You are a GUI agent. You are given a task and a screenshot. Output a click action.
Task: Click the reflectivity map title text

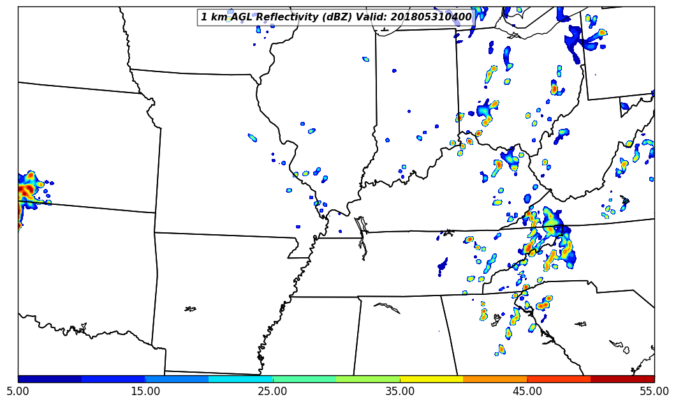point(336,17)
